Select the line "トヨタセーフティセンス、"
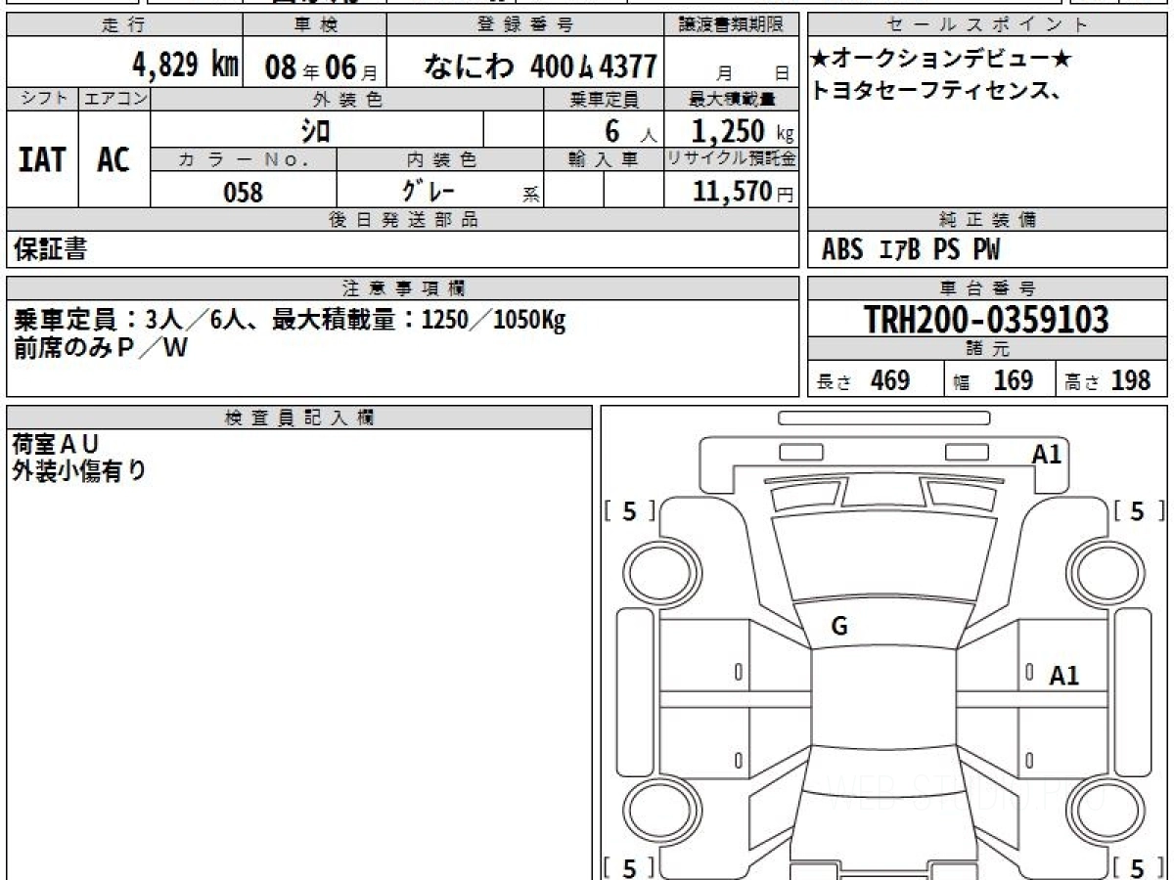The width and height of the screenshot is (1174, 880). pyautogui.click(x=935, y=91)
